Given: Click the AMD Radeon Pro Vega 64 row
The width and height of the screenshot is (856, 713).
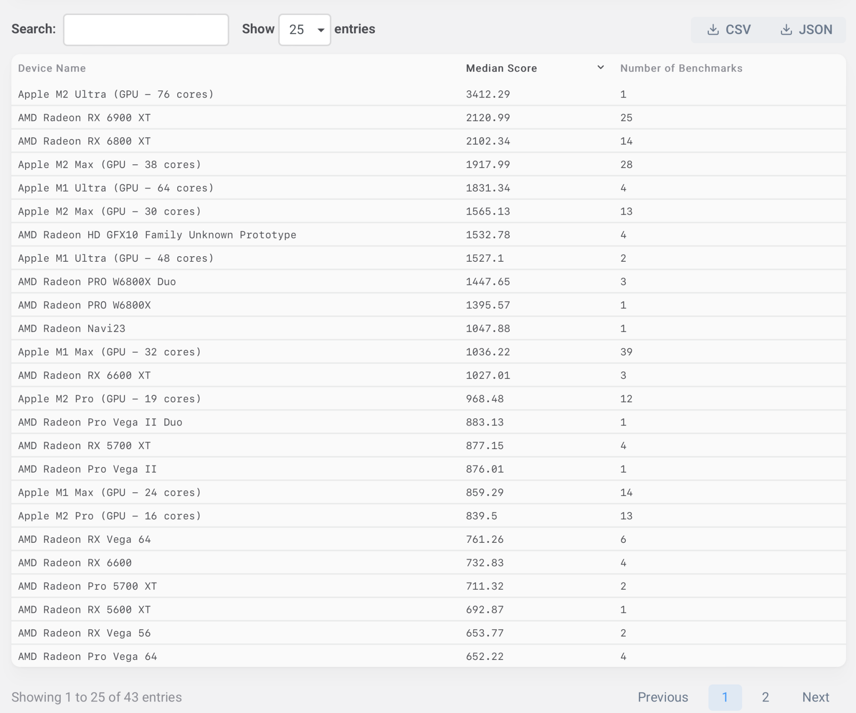Looking at the screenshot, I should (x=87, y=657).
